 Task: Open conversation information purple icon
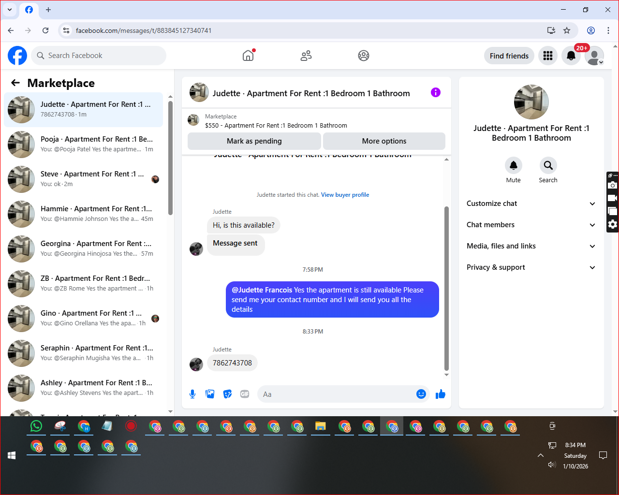436,92
